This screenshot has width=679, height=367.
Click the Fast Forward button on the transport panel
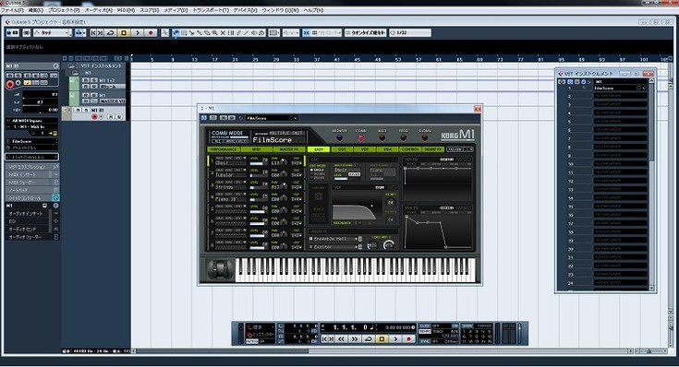(x=355, y=339)
